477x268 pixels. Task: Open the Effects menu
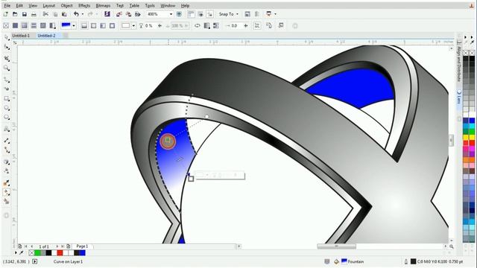click(84, 5)
